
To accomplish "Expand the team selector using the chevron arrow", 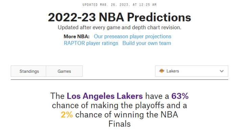I will click(x=221, y=71).
